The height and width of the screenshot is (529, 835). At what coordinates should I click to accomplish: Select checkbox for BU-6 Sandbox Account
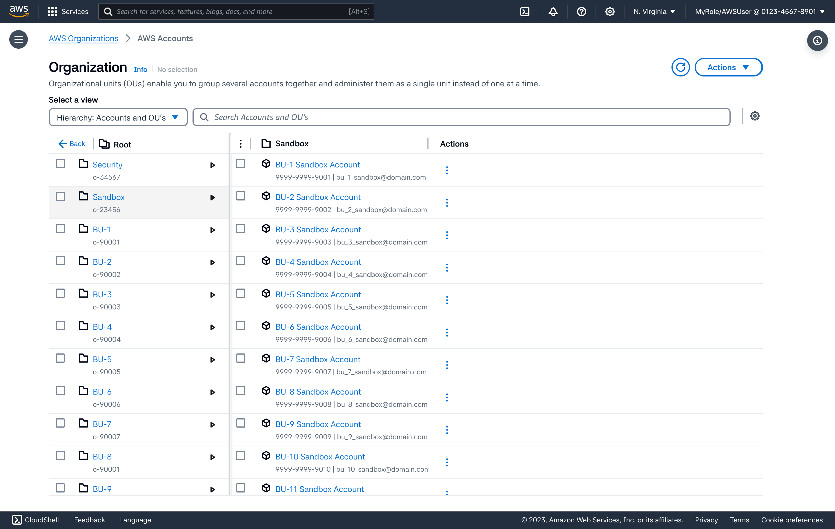tap(241, 326)
